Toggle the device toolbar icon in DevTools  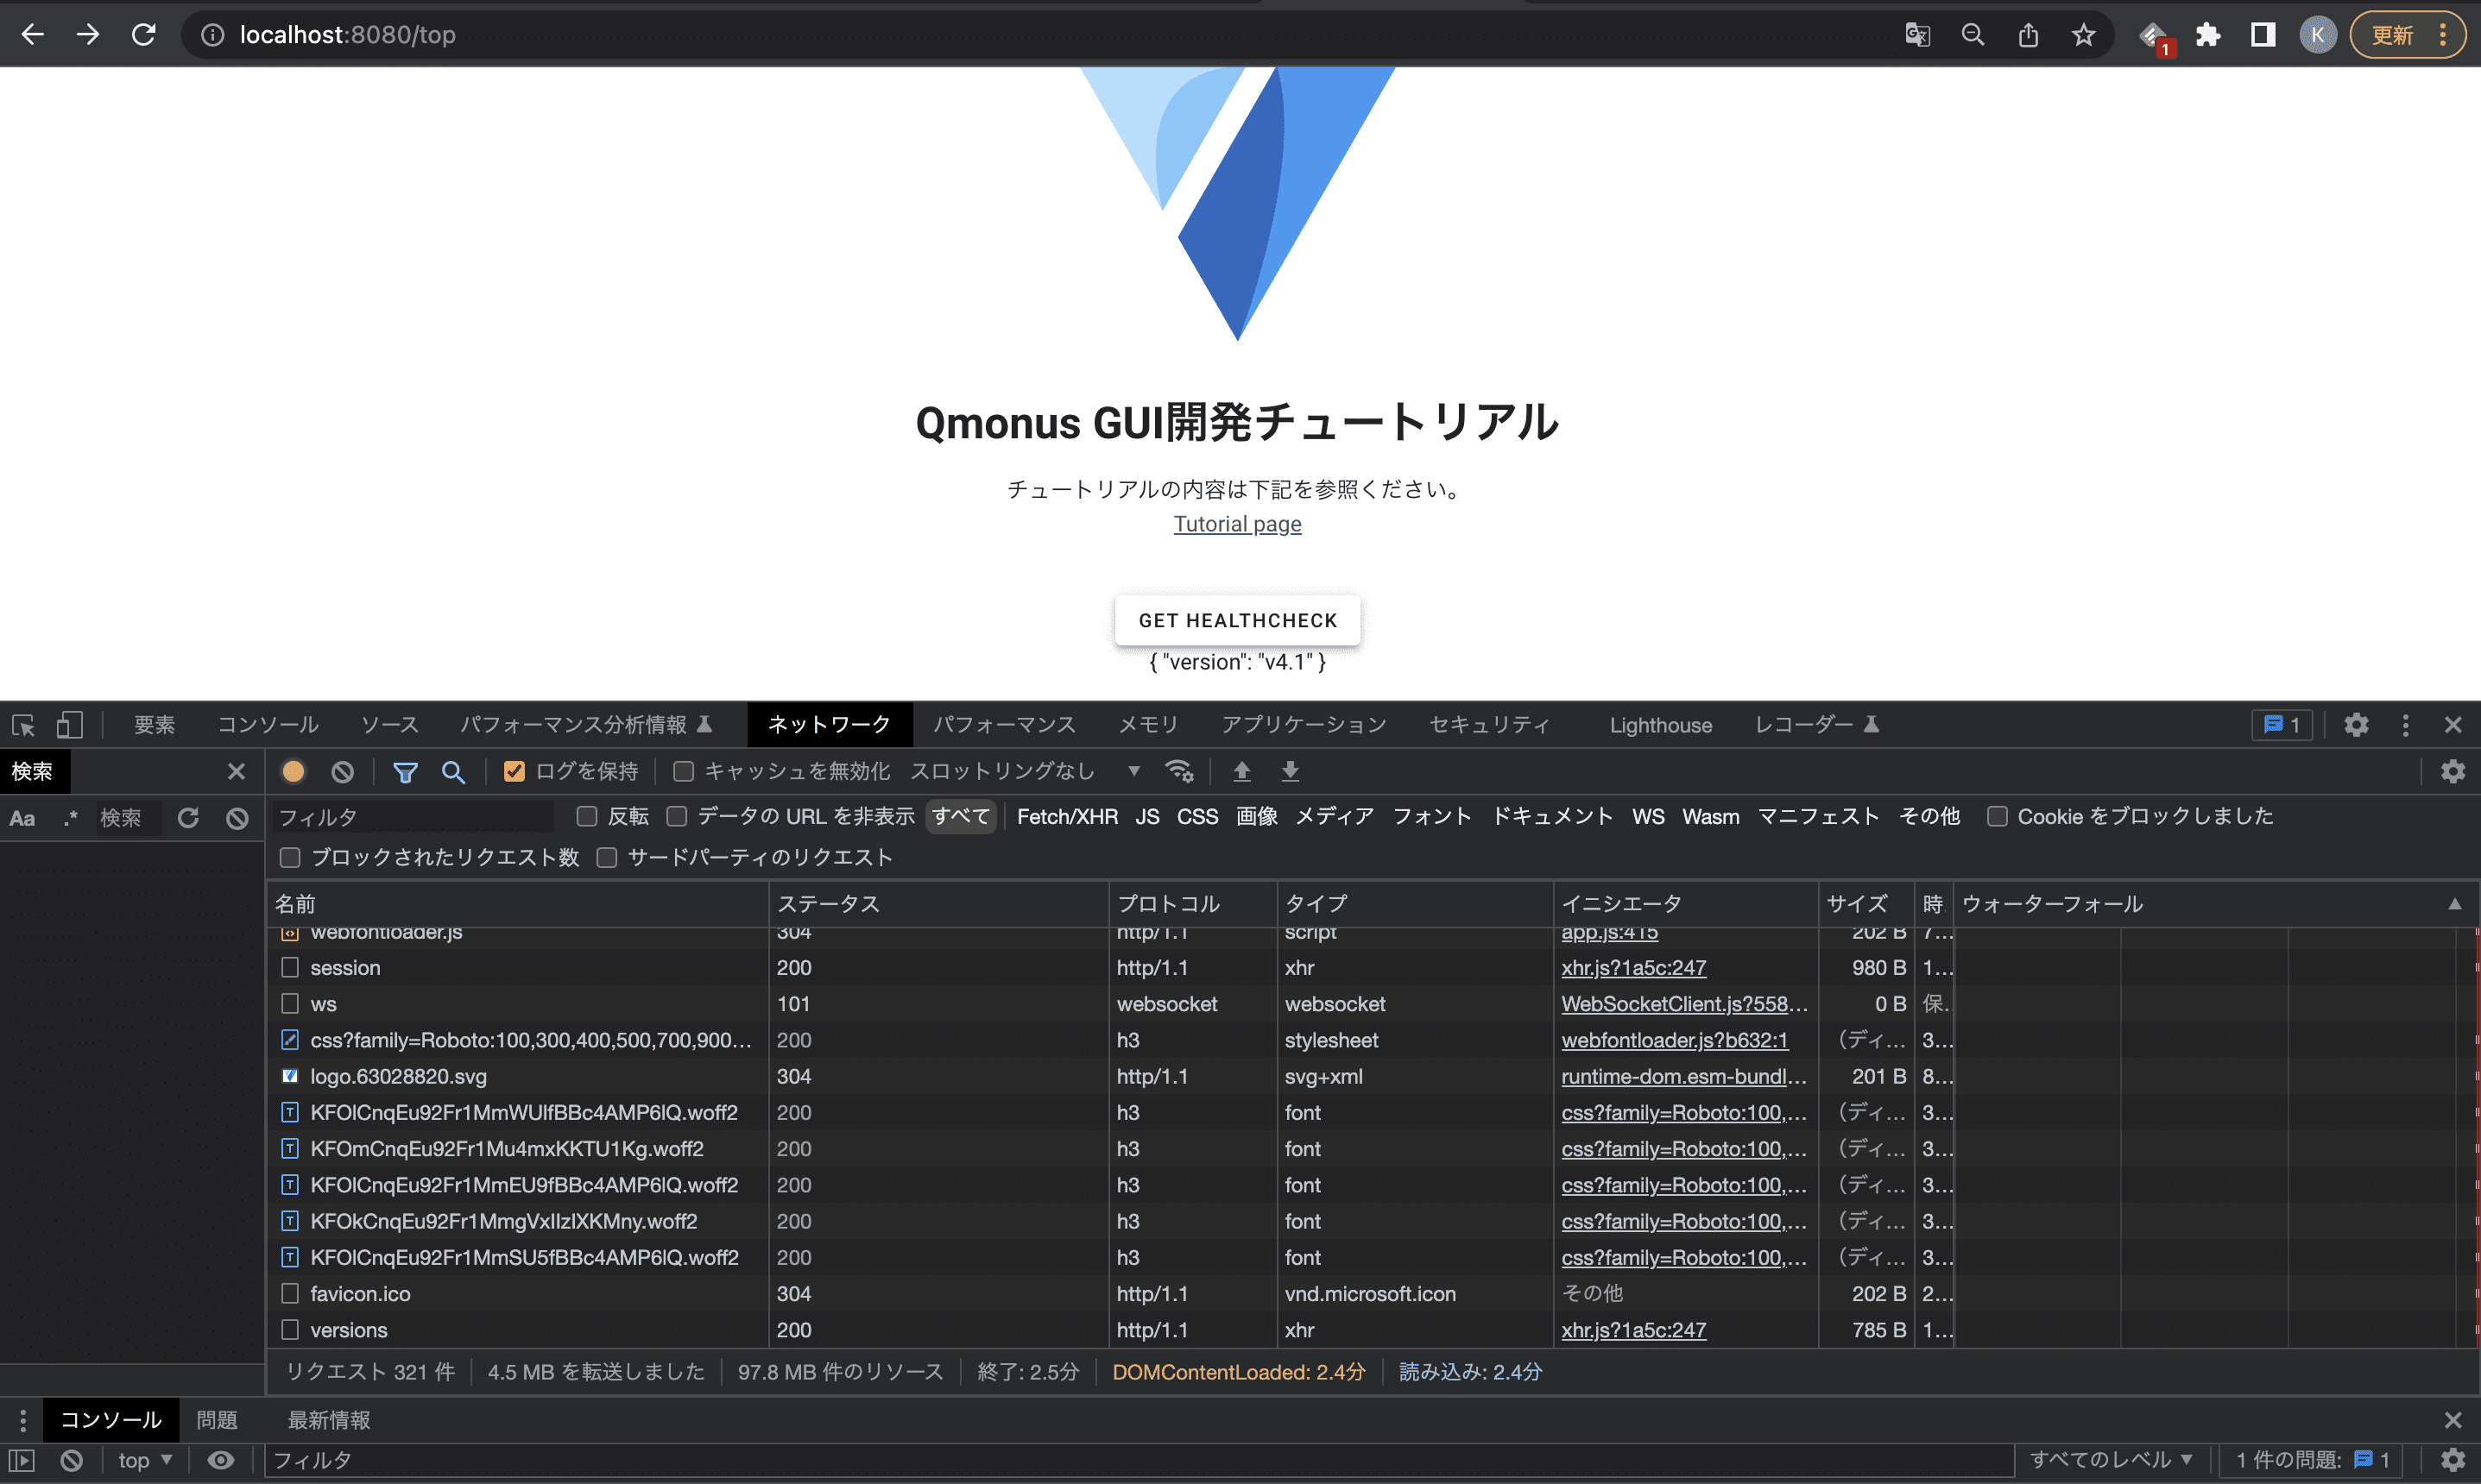pyautogui.click(x=69, y=725)
